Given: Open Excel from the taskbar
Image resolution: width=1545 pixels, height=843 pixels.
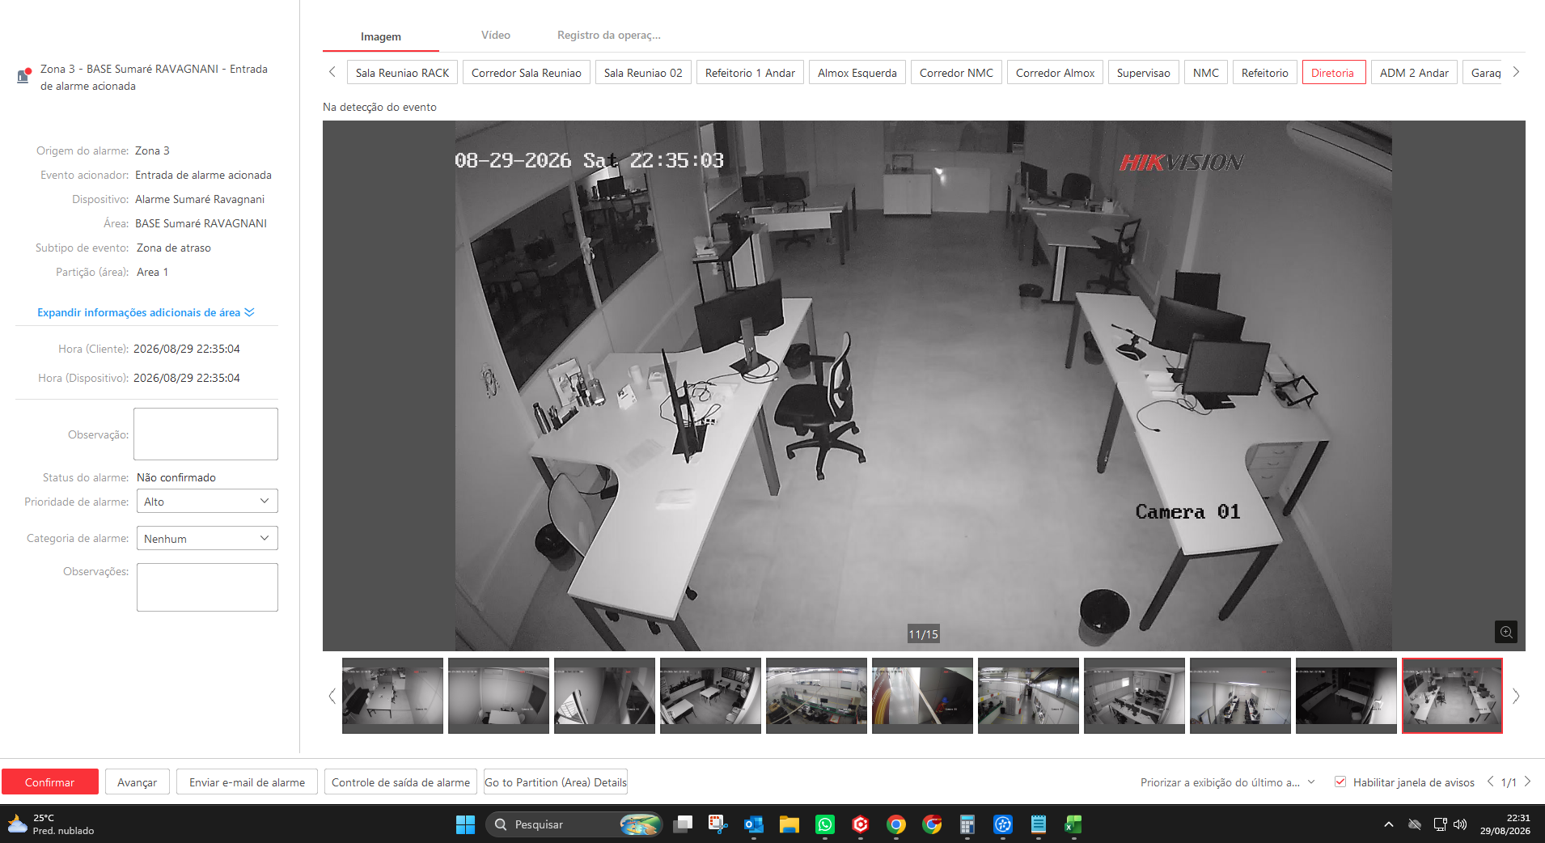Looking at the screenshot, I should point(1074,824).
